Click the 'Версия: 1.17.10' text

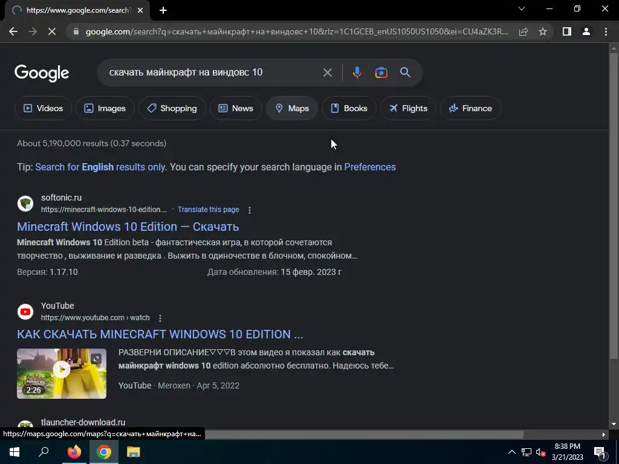[x=47, y=272]
